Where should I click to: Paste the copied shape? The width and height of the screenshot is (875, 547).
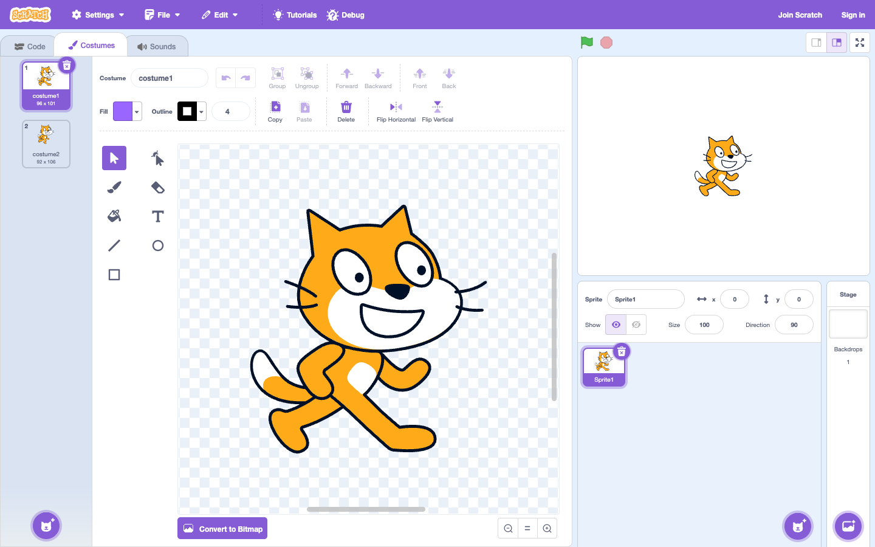(304, 111)
